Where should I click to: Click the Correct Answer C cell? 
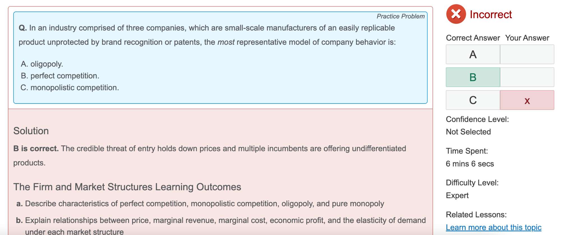(473, 100)
